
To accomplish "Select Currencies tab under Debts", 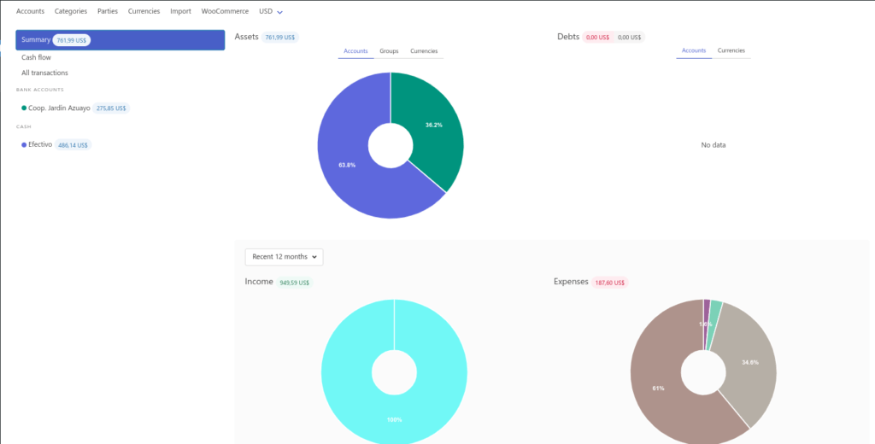I will (731, 50).
